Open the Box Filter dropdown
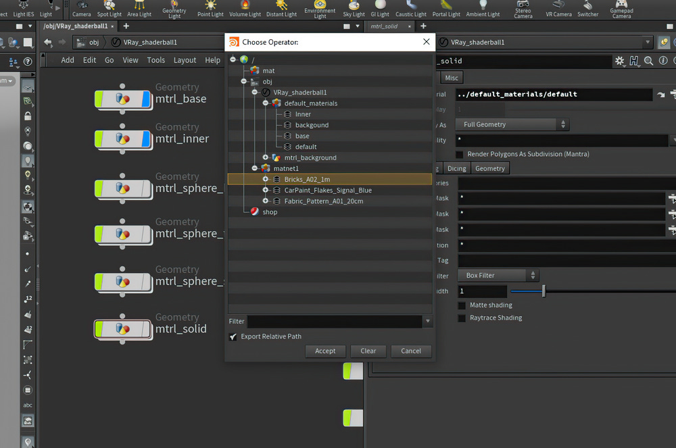 tap(499, 275)
